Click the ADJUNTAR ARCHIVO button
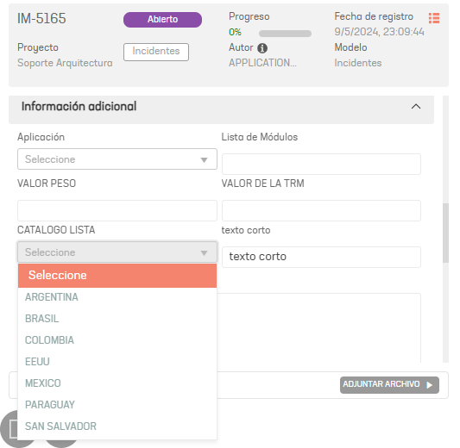The width and height of the screenshot is (460, 448). [x=389, y=385]
